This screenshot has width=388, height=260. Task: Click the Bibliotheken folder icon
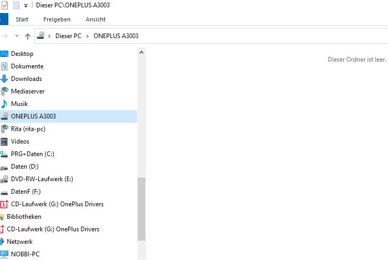tap(2, 217)
